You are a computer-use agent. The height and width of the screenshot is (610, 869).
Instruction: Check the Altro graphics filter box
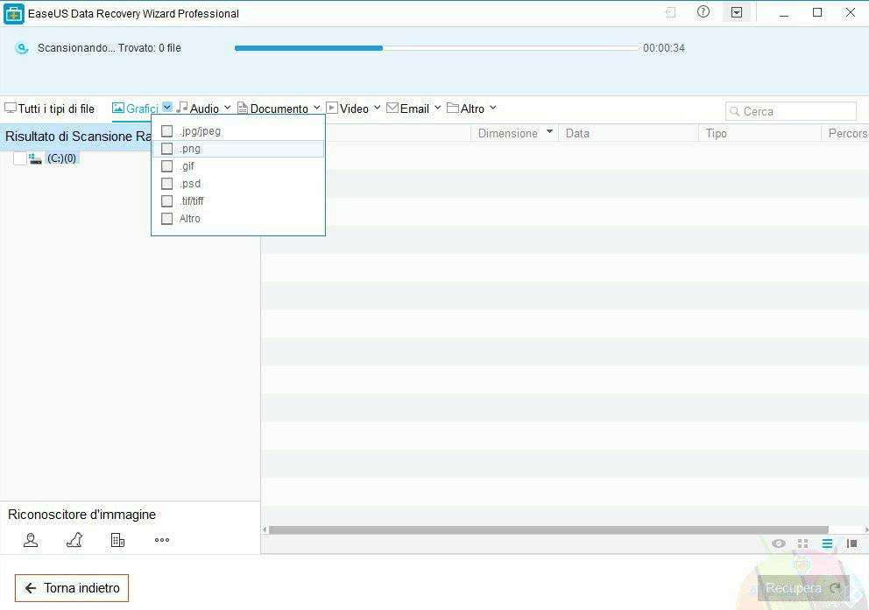pyautogui.click(x=166, y=219)
